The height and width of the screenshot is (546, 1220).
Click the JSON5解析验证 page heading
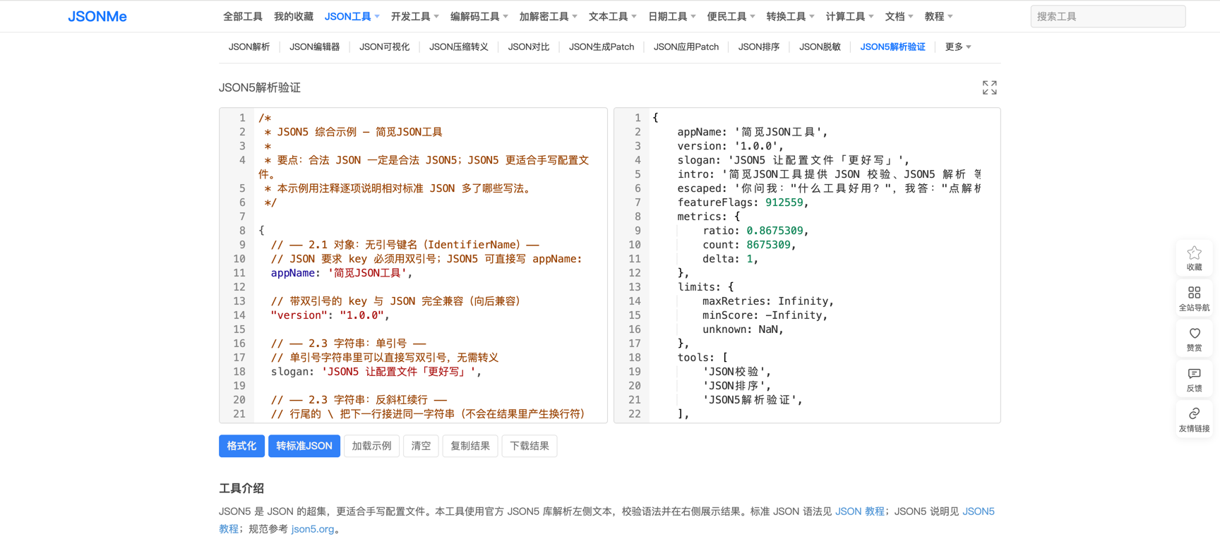pos(260,87)
